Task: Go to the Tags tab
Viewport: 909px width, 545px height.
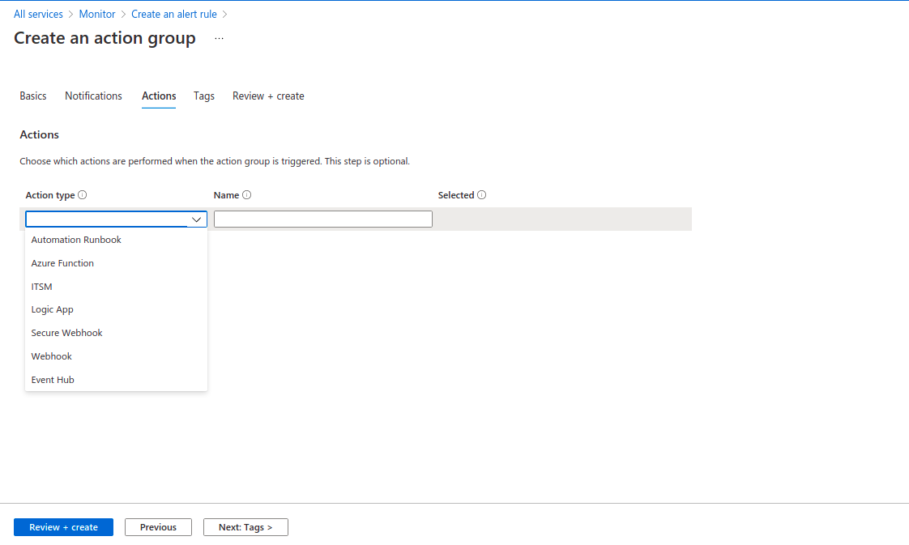Action: (x=204, y=96)
